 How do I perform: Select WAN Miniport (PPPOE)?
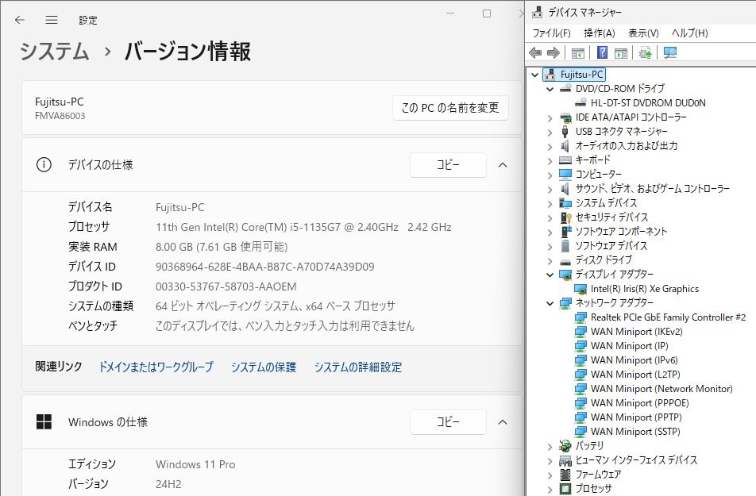[640, 403]
